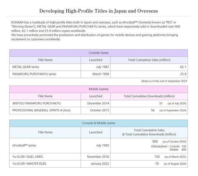Click the 'Mobile 800' breakdown line
The image size is (198, 176).
pyautogui.click(x=178, y=150)
